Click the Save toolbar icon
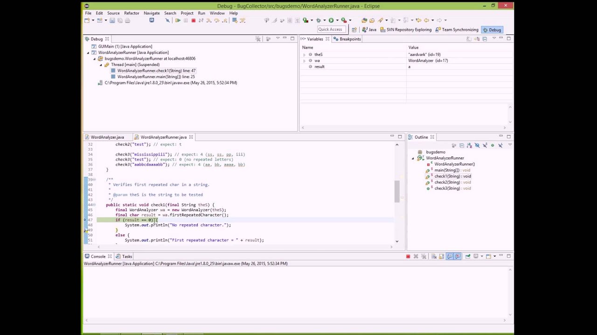This screenshot has width=597, height=335. coord(112,20)
